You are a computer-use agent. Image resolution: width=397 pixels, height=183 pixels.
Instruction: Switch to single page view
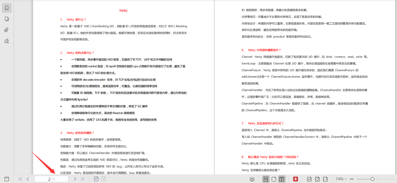[274, 179]
